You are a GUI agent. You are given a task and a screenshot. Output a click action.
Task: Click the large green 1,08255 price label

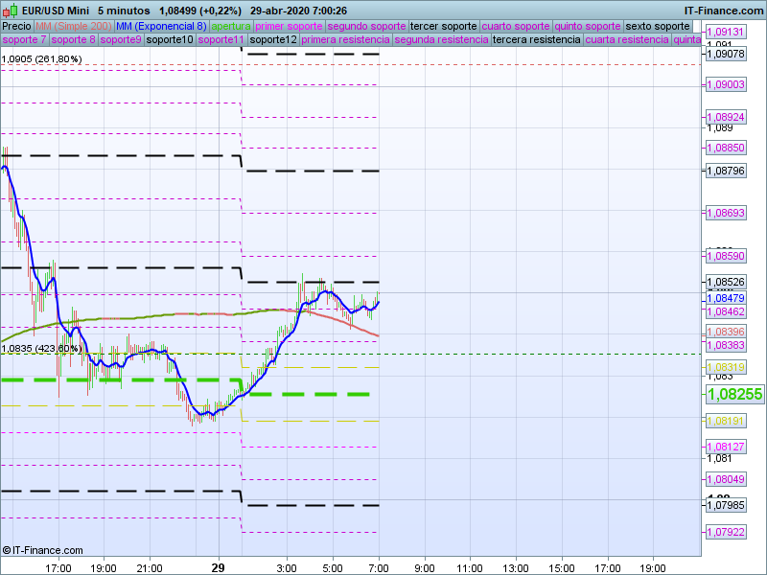[x=733, y=394]
